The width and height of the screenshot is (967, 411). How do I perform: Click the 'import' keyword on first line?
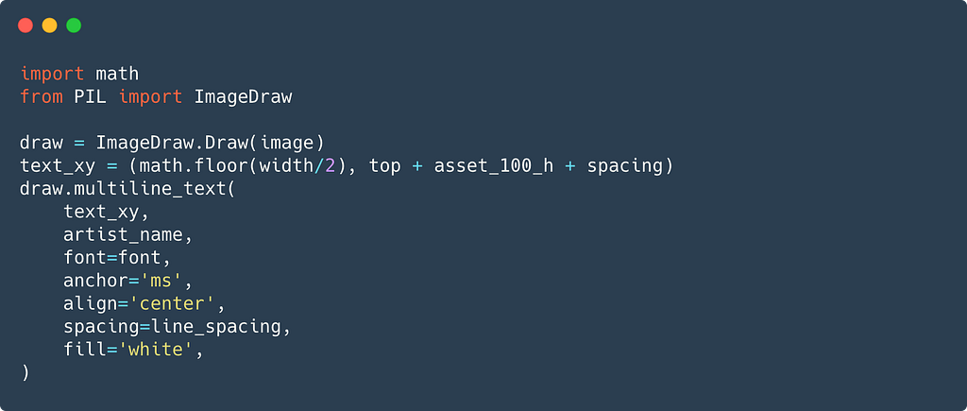[52, 73]
